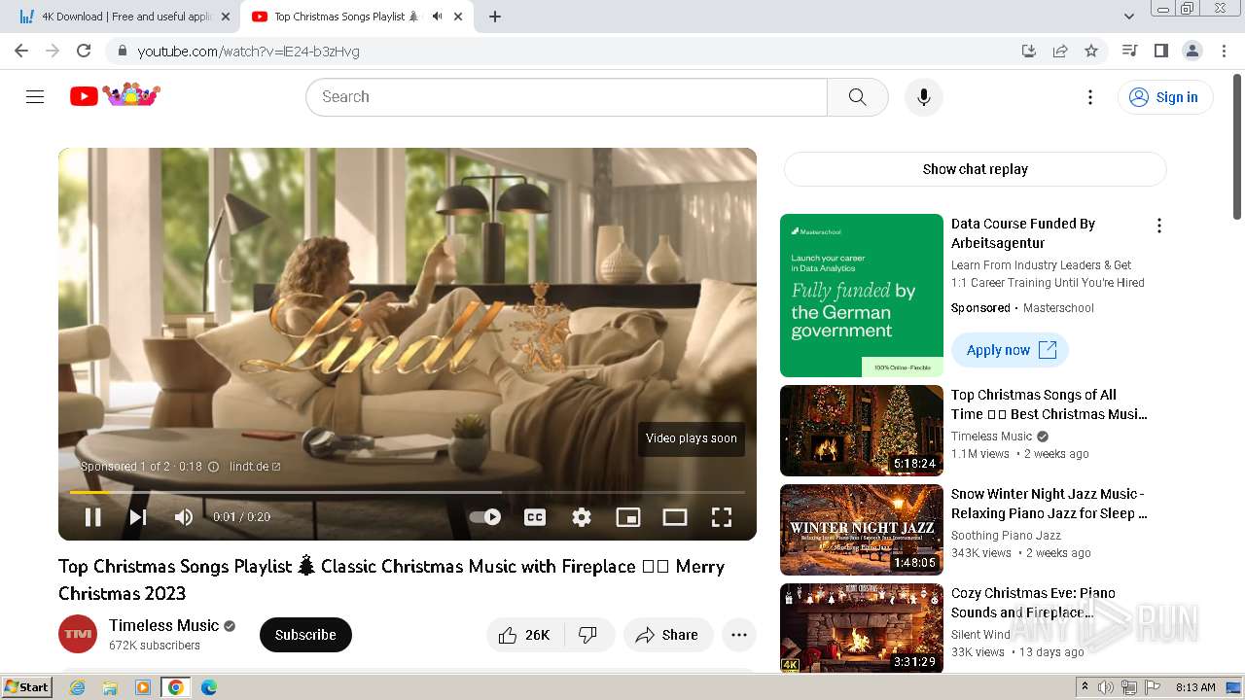1245x700 pixels.
Task: Open a new browser tab
Action: [495, 17]
